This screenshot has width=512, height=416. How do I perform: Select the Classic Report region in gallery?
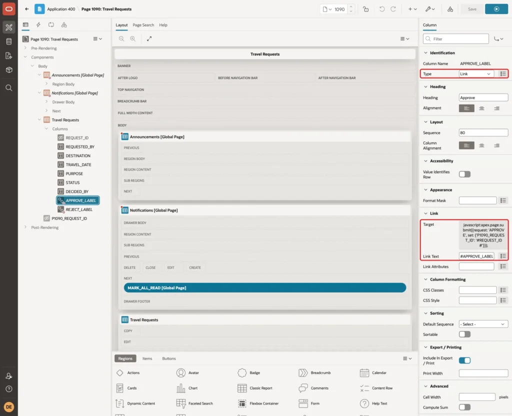point(255,388)
